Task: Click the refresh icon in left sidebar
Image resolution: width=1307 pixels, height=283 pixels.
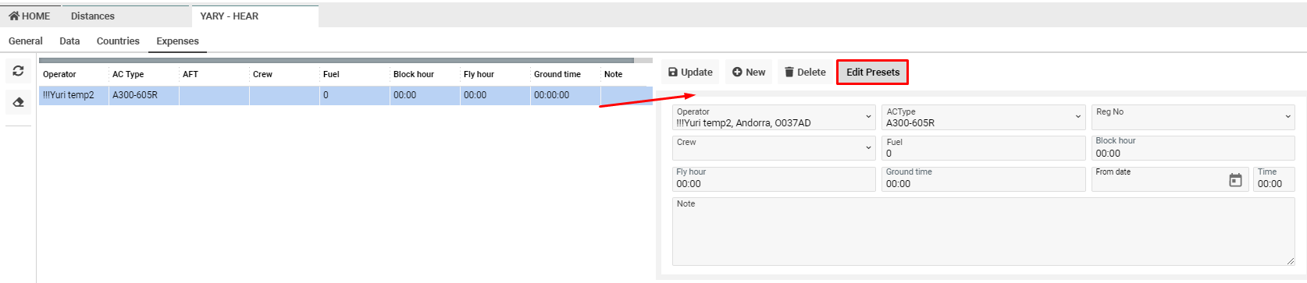Action: point(18,71)
